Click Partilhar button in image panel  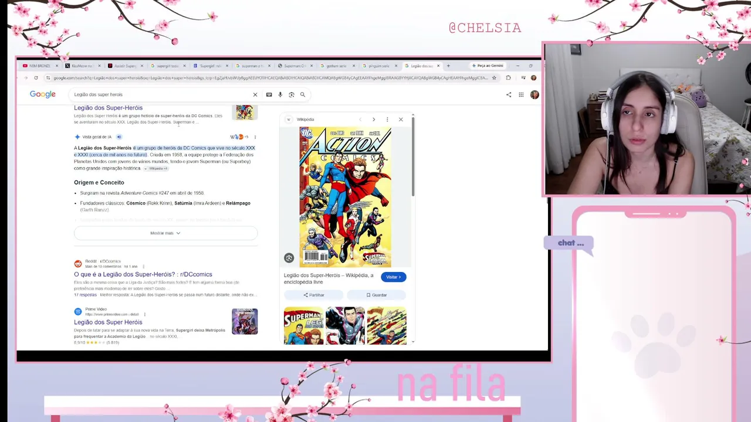(x=314, y=295)
